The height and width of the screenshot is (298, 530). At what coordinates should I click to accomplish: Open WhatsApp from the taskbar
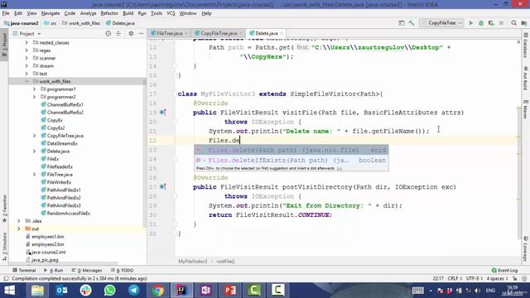coord(109,291)
